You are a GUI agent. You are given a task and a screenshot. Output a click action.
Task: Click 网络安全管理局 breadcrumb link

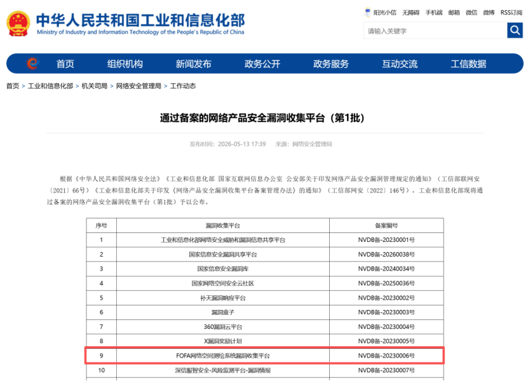pos(139,86)
